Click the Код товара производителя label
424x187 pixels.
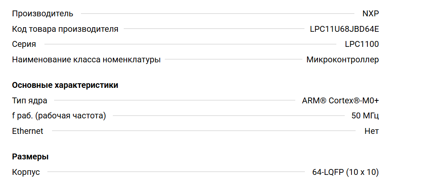click(65, 29)
